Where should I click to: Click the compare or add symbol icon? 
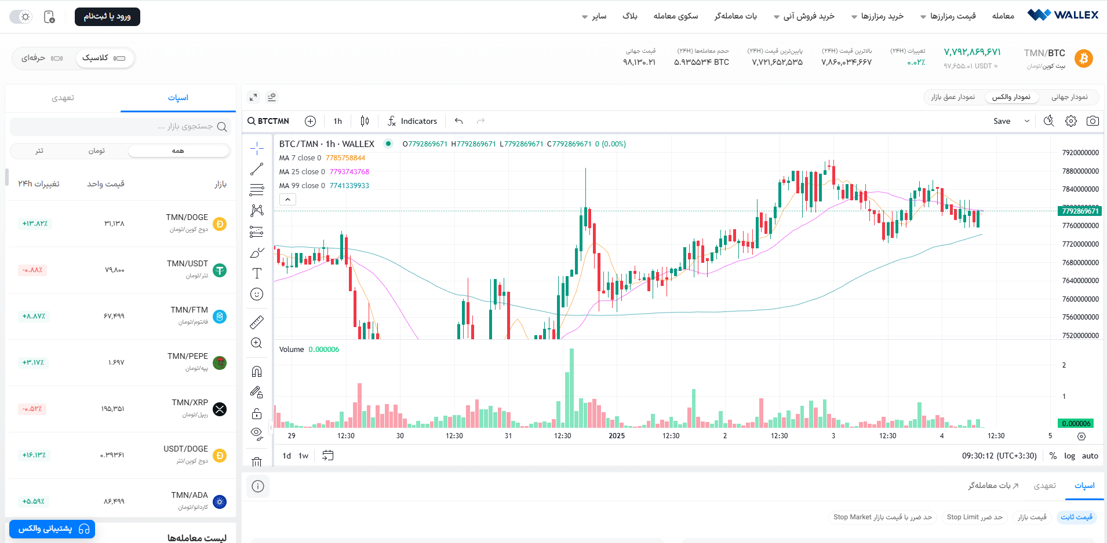pyautogui.click(x=311, y=121)
